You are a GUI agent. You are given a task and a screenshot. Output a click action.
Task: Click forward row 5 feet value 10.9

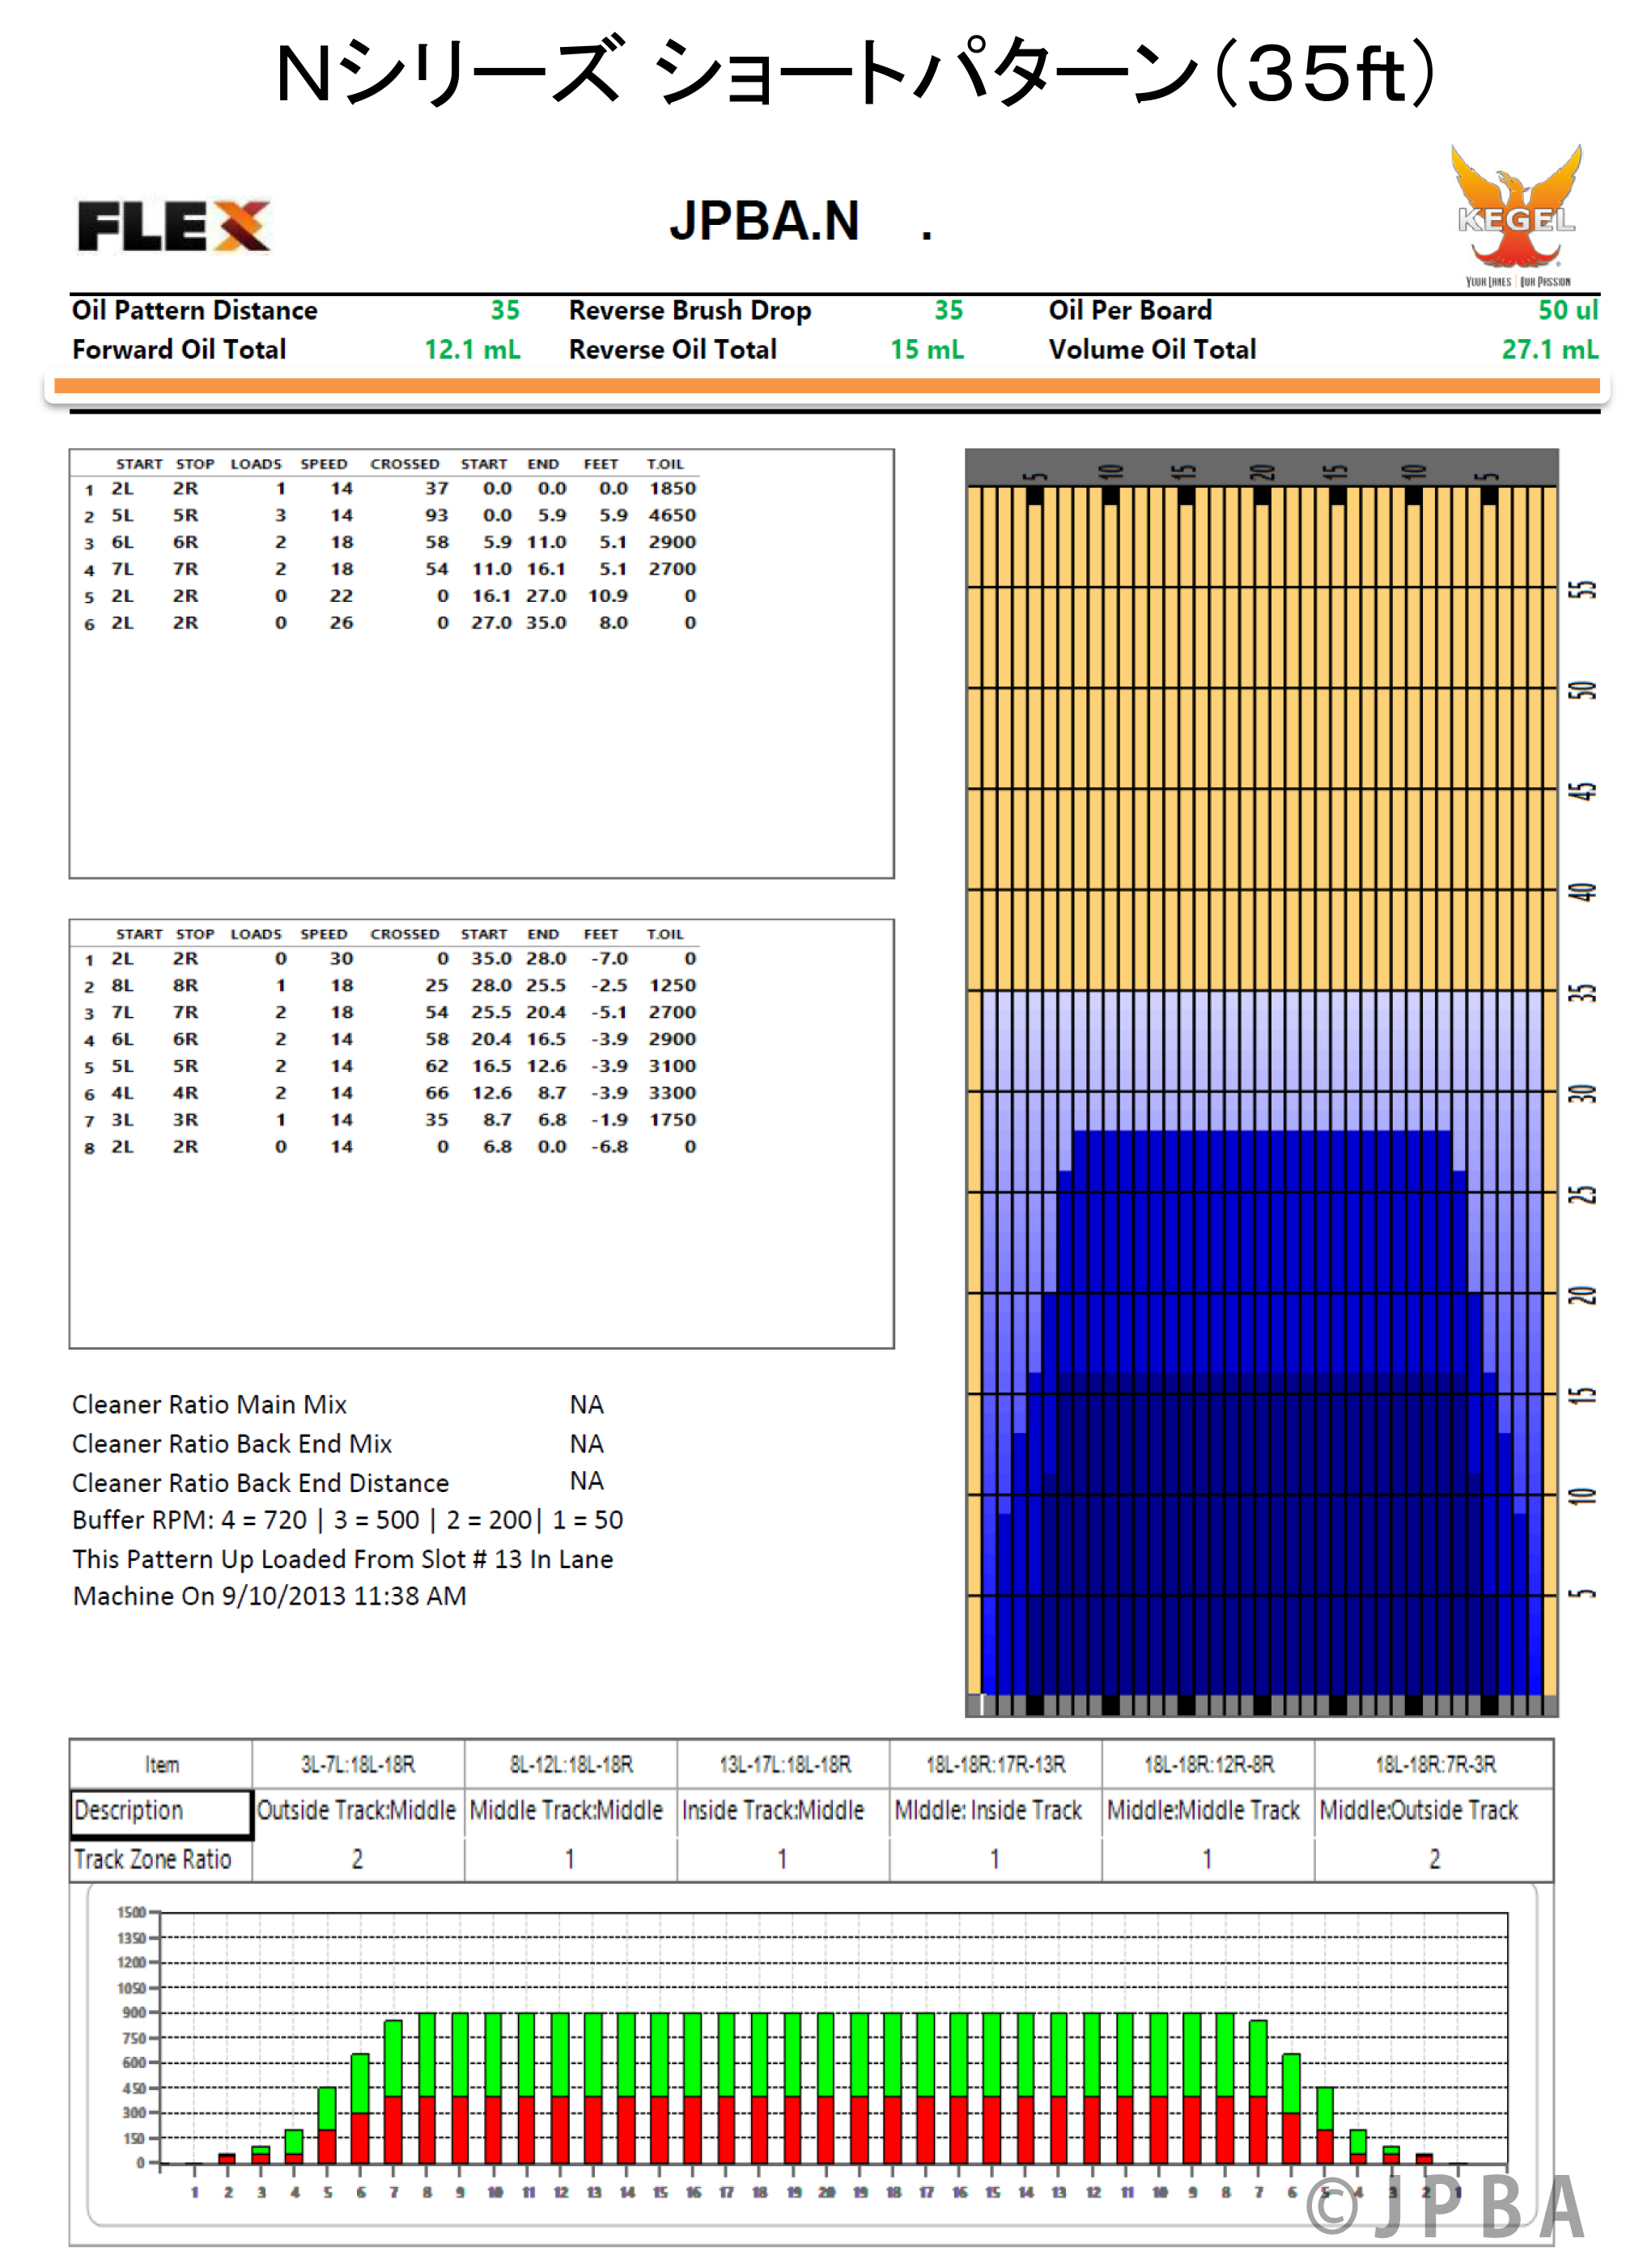click(x=608, y=596)
